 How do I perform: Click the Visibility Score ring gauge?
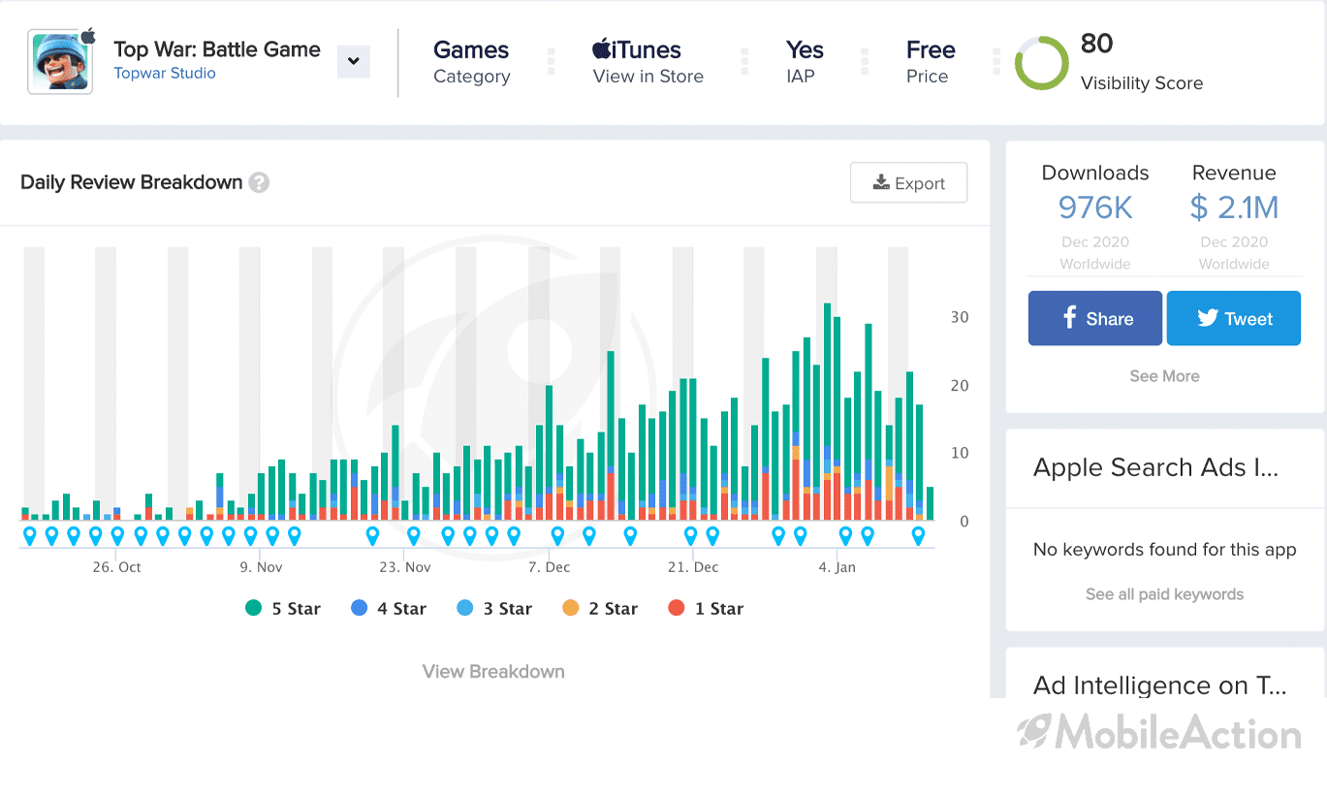coord(1042,63)
